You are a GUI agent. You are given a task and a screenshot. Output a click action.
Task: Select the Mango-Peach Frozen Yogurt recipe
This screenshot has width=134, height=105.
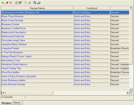tap(37, 56)
